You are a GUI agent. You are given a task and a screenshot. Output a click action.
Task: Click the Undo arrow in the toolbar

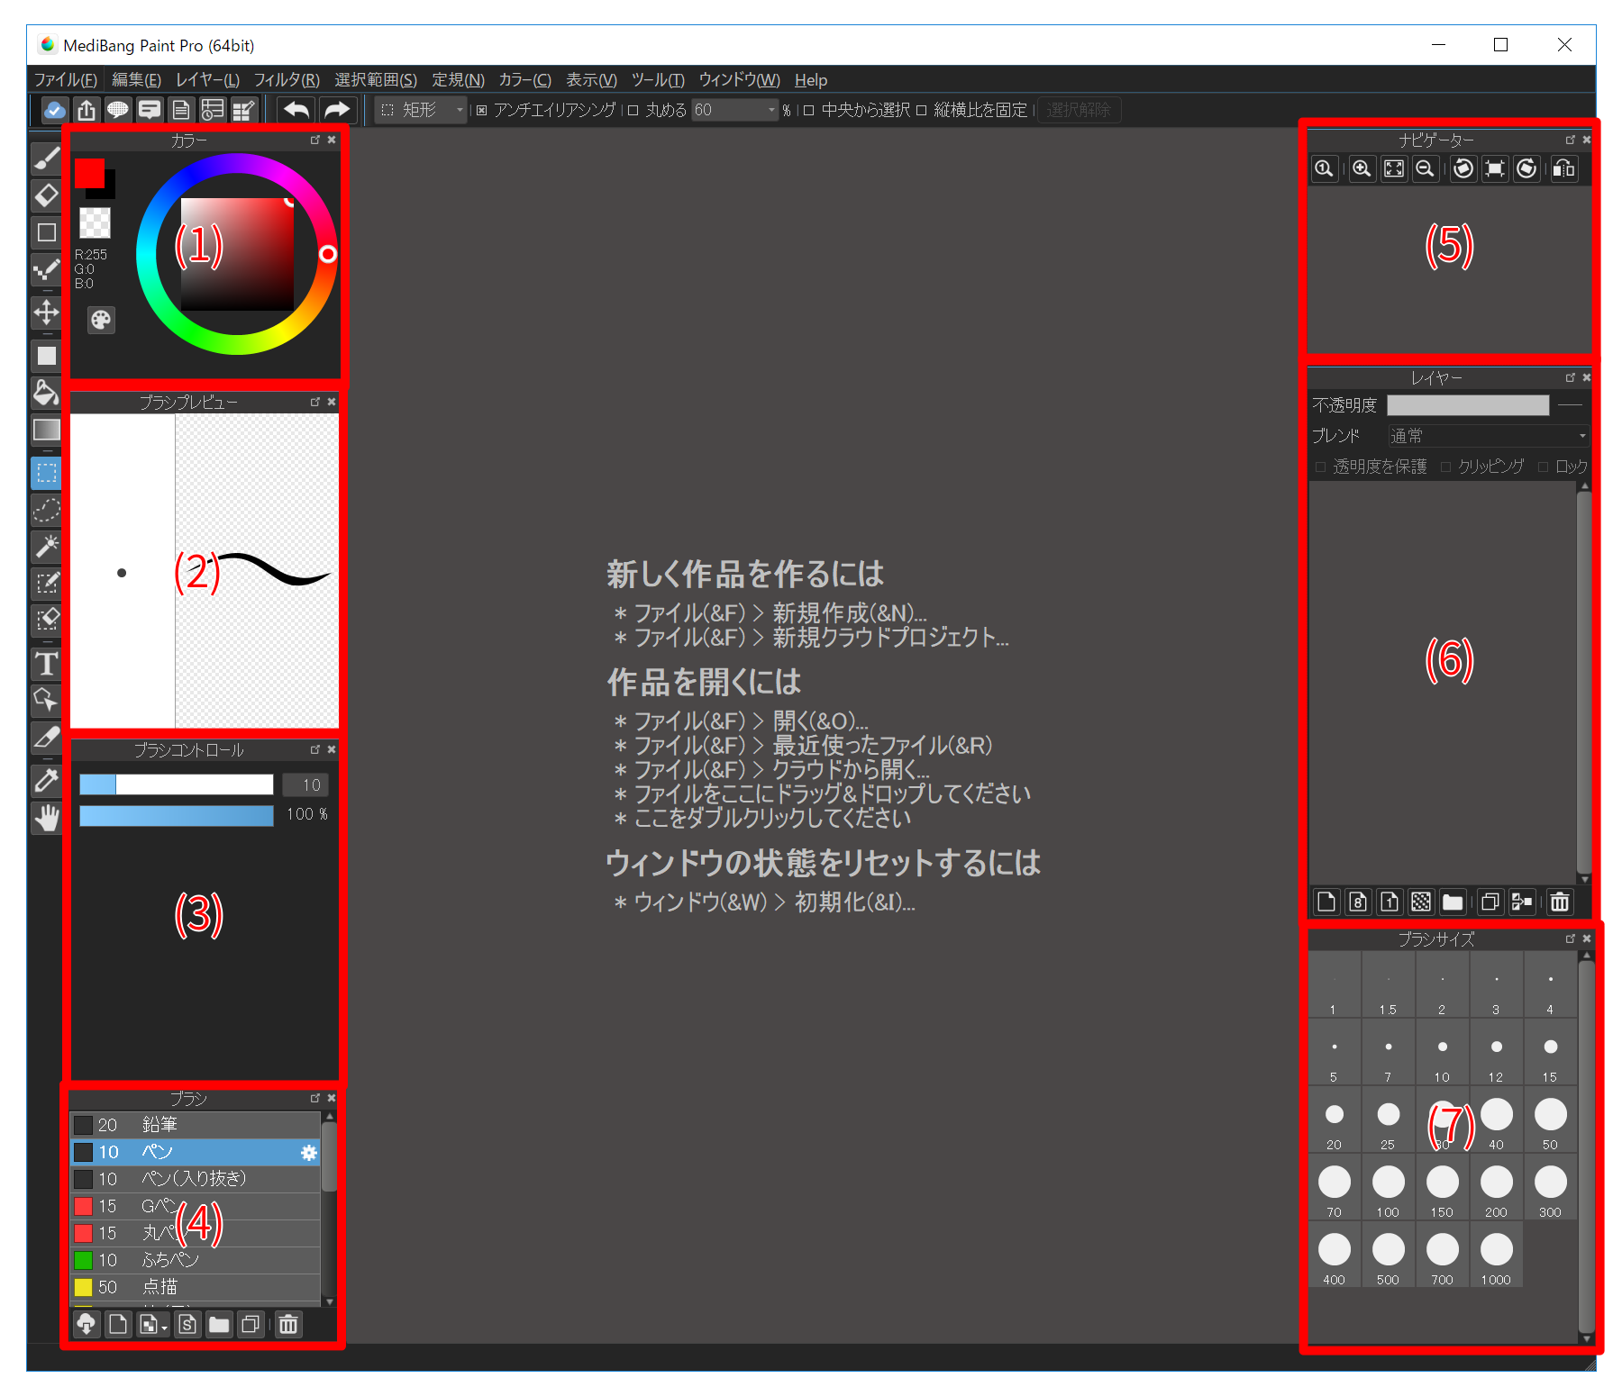coord(296,110)
